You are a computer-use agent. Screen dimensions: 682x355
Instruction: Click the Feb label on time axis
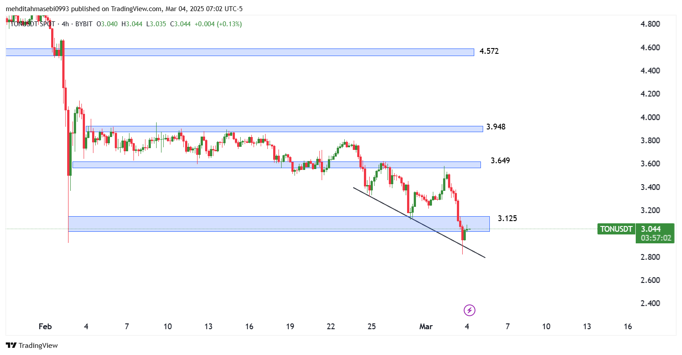click(45, 327)
